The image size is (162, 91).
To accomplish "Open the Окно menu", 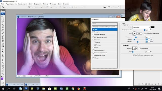I will [x=60, y=4].
